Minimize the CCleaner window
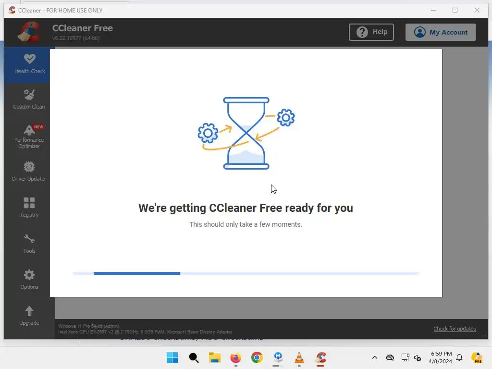The height and width of the screenshot is (369, 492). click(433, 10)
